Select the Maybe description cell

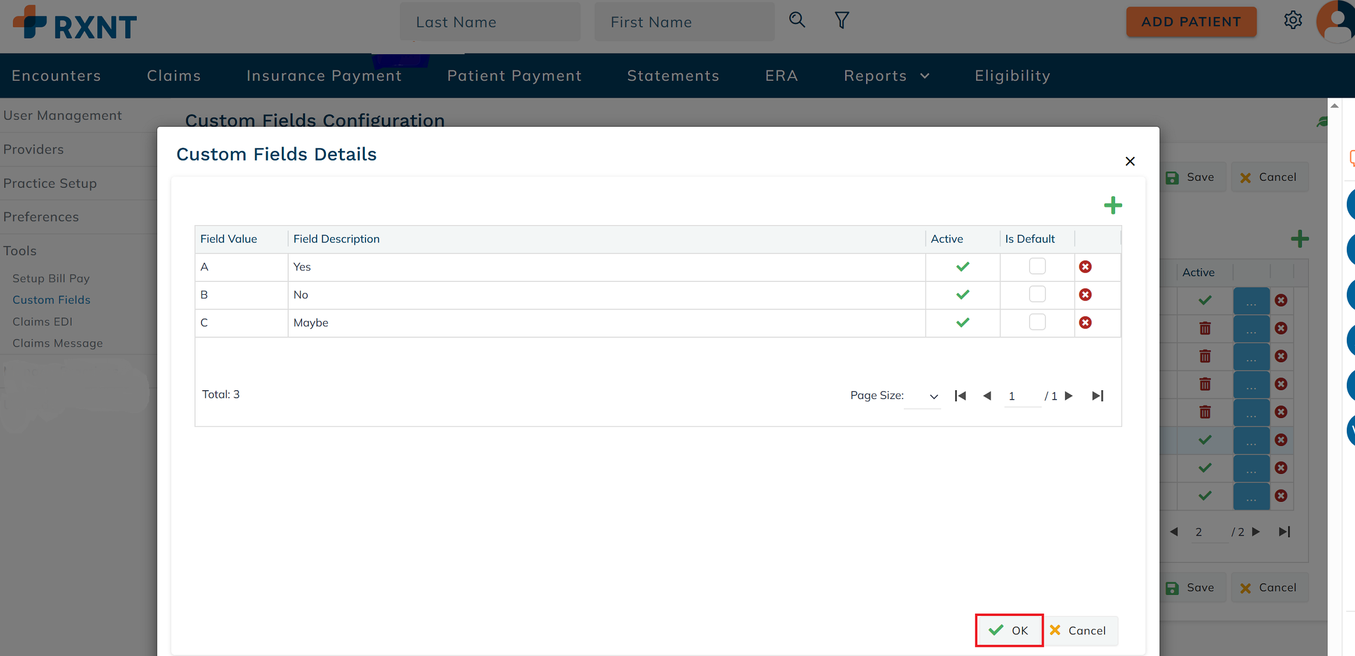(606, 323)
